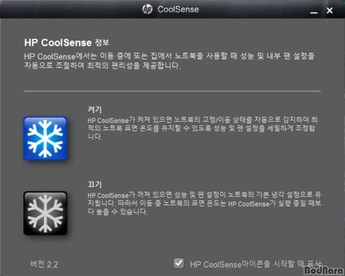Click the thin divider line above the version text
This screenshot has width=345, height=276.
pos(172,251)
